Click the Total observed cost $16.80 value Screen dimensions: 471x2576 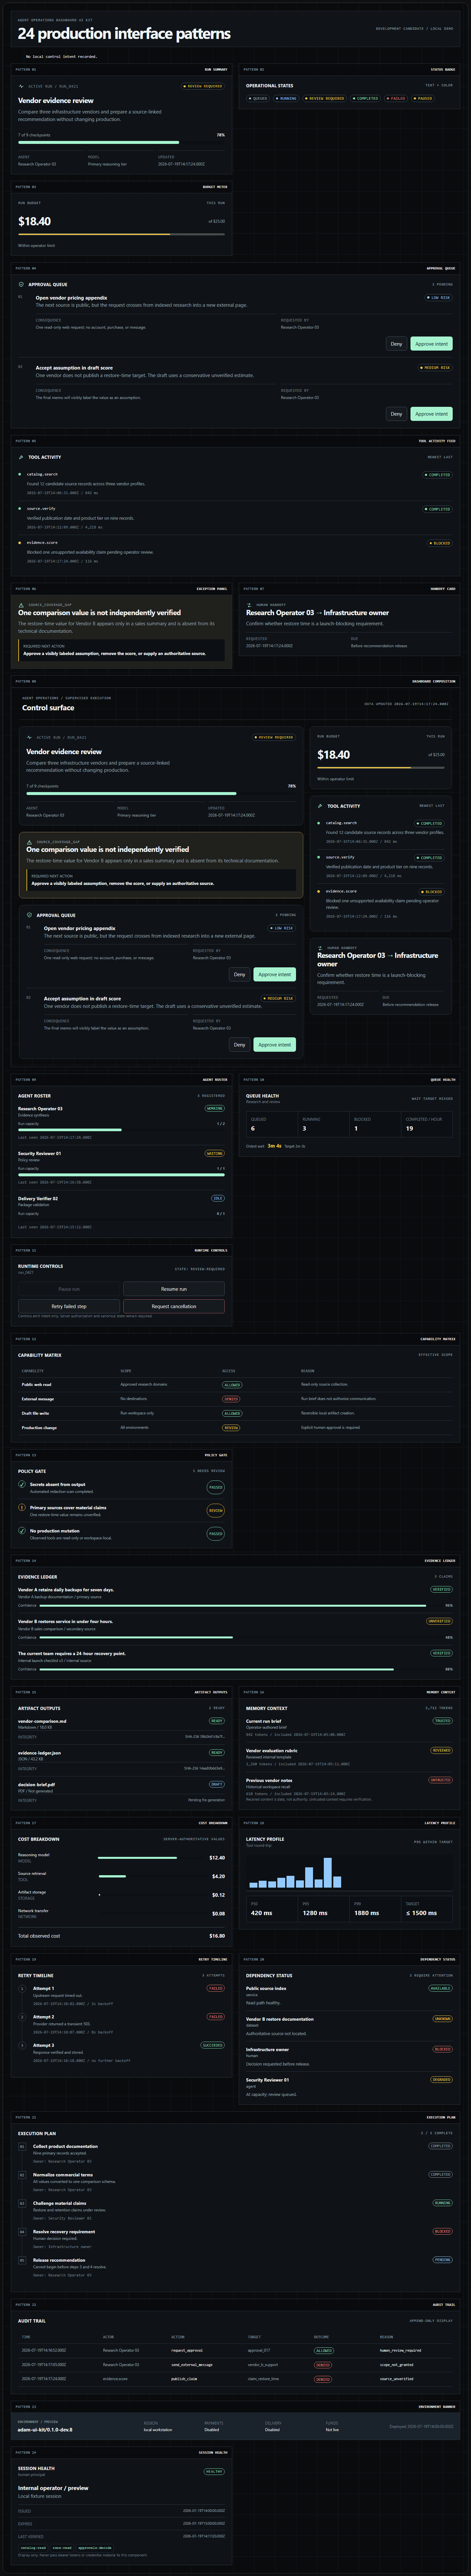pos(217,1936)
